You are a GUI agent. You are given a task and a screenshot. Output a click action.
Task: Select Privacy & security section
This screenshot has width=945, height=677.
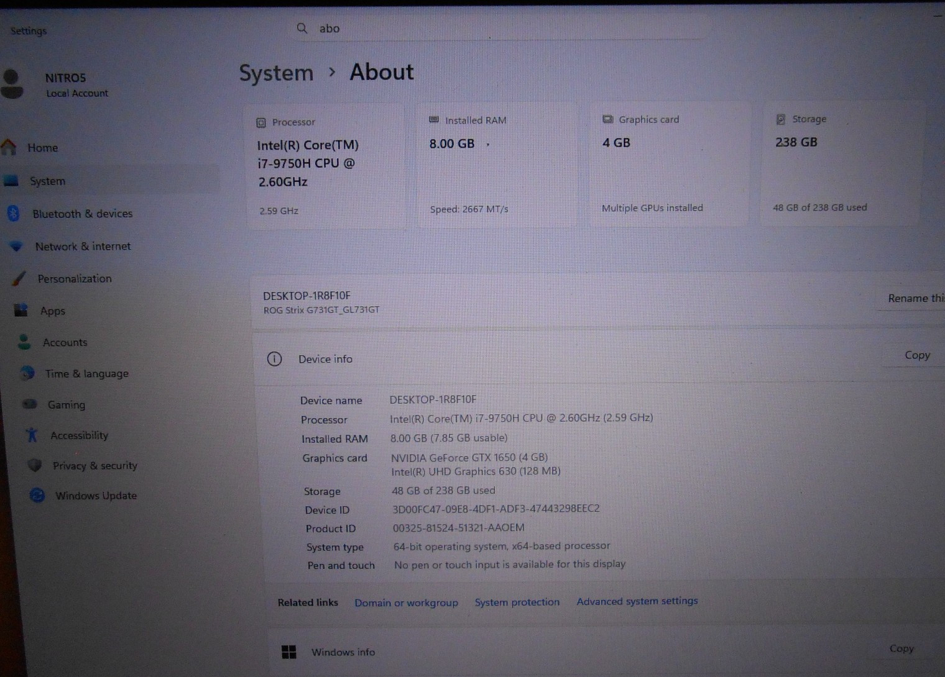[95, 465]
